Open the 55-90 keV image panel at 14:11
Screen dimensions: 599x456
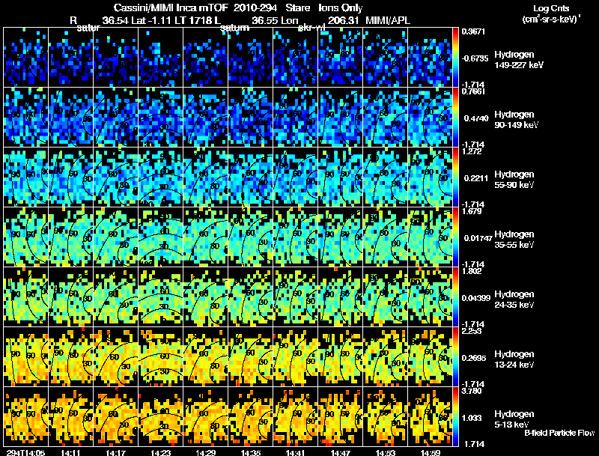coord(70,177)
